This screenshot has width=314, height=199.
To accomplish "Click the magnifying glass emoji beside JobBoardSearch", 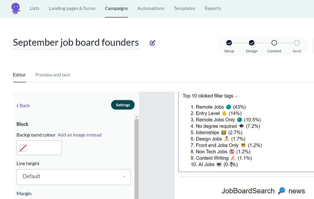I will [x=282, y=191].
